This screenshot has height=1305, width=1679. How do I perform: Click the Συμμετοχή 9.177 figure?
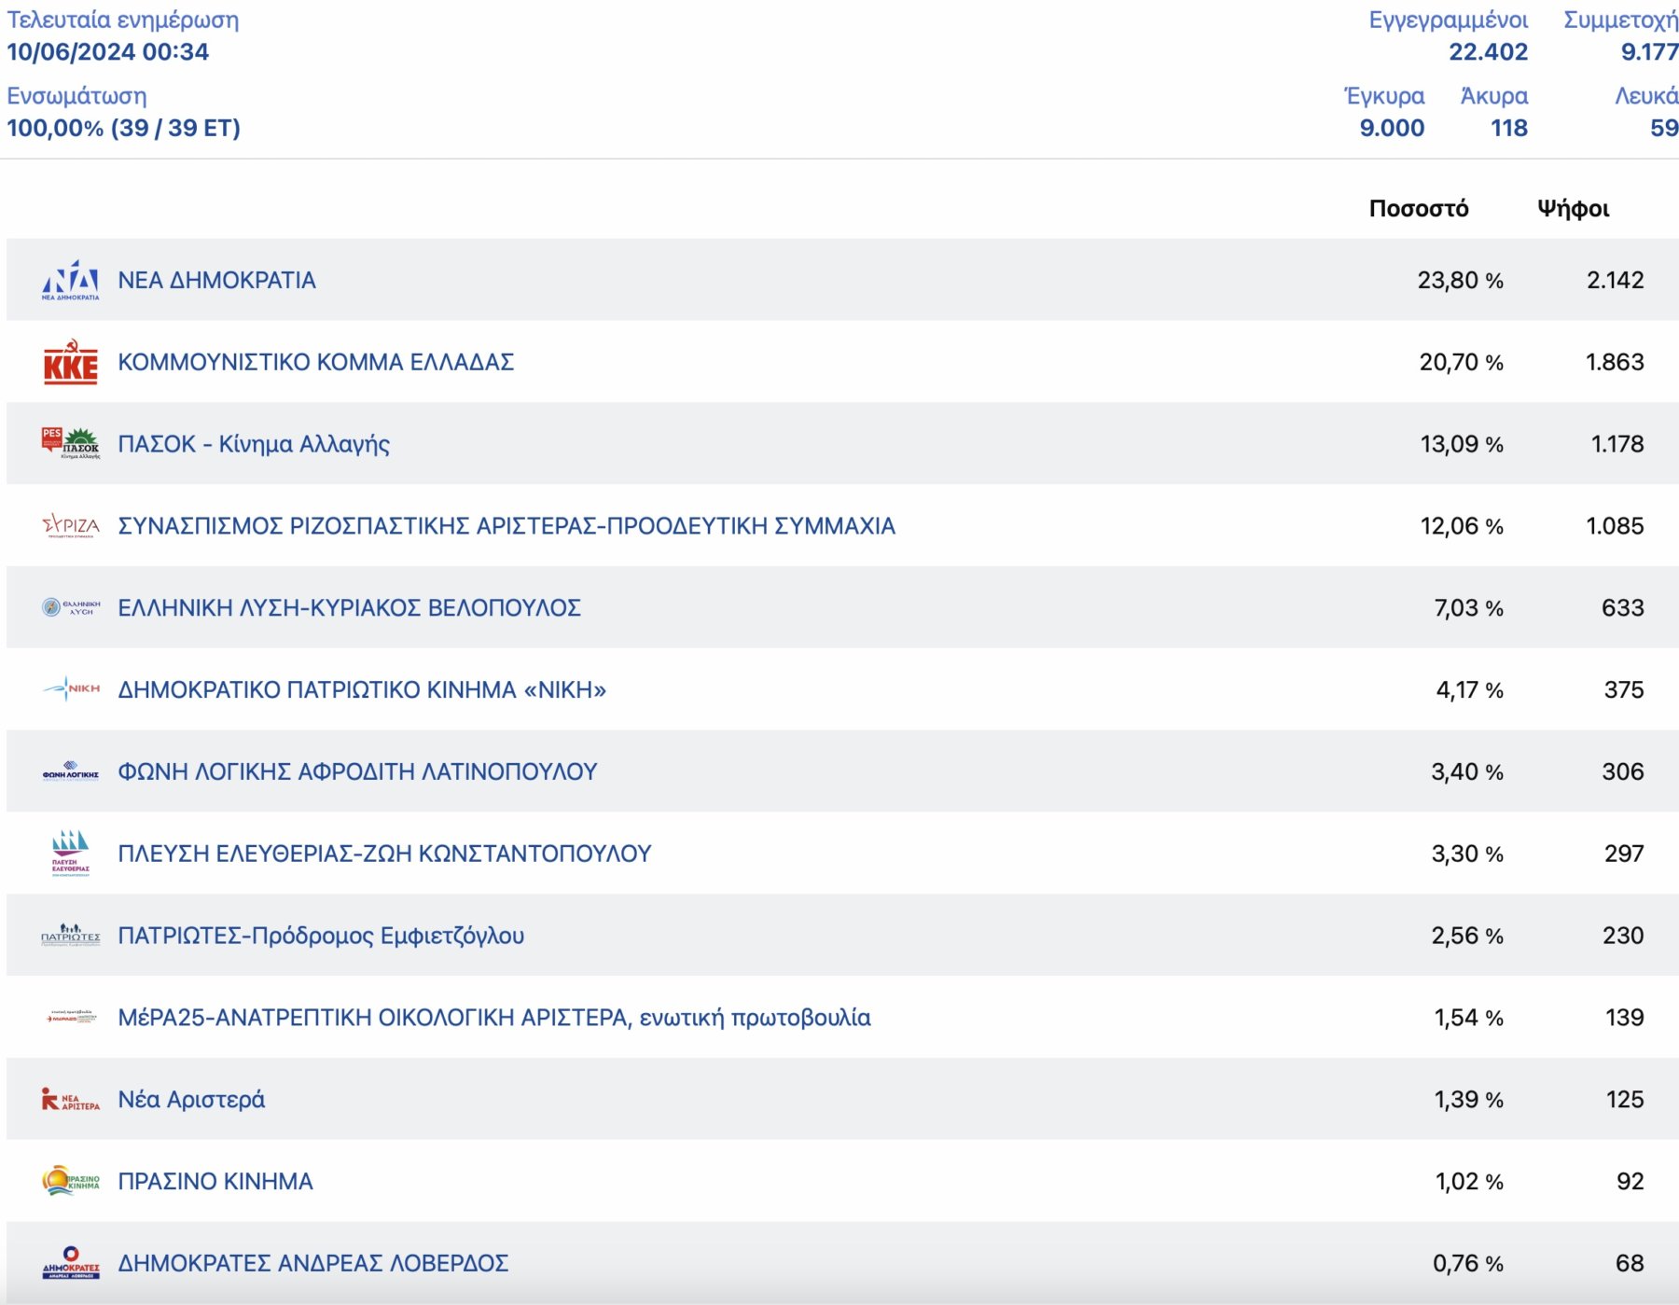[x=1649, y=52]
